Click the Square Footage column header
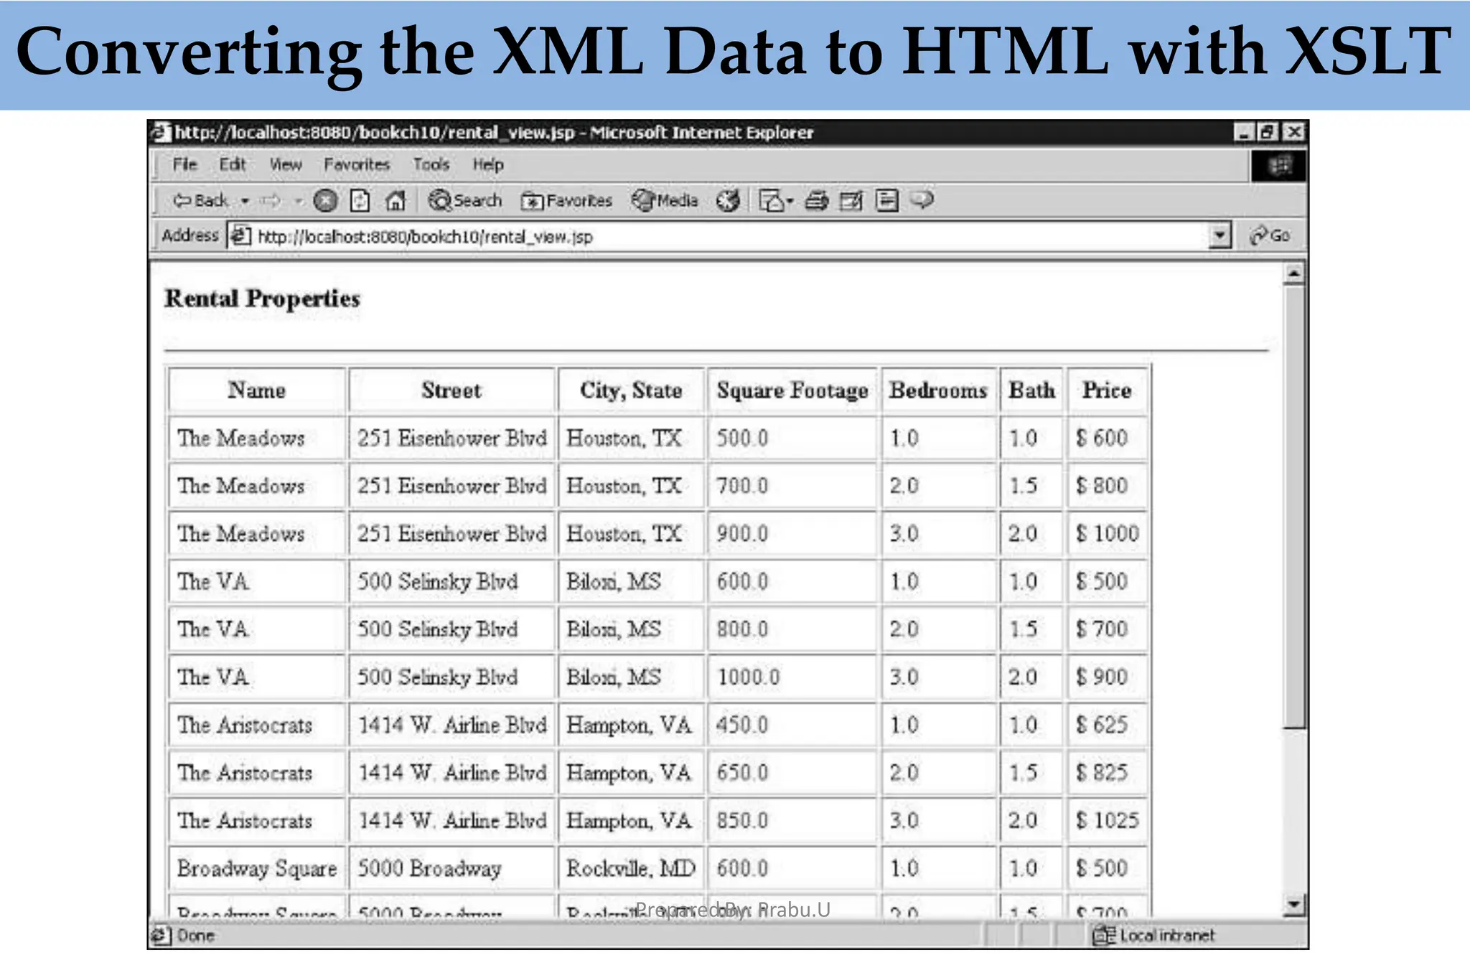Screen dimensions: 1470x955 pyautogui.click(x=792, y=390)
